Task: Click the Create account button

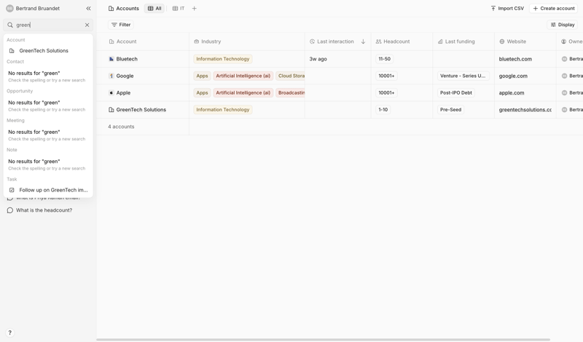Action: click(553, 9)
